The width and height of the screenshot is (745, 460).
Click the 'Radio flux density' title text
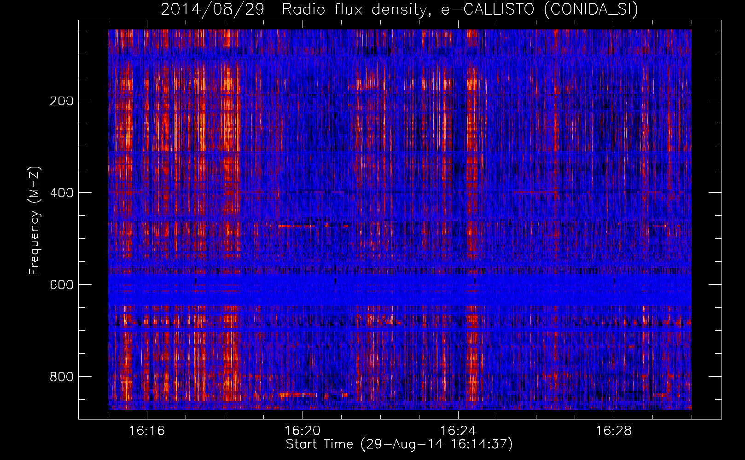pos(357,9)
